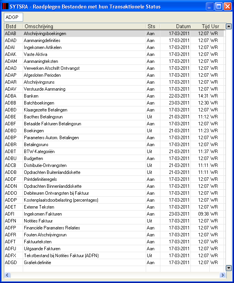Select the Budgetten row
Screen dimensions: 234x283
(114, 158)
